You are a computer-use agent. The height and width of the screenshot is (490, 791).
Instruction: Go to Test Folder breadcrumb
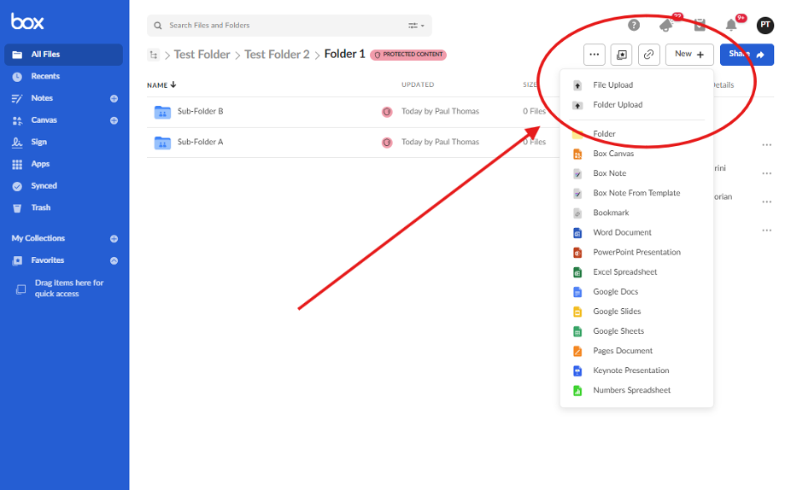[202, 55]
